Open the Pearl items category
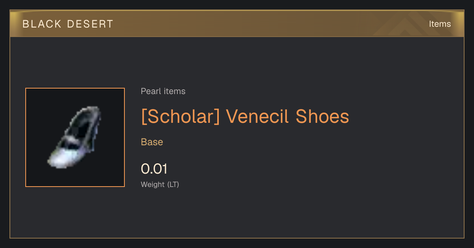 click(x=163, y=91)
